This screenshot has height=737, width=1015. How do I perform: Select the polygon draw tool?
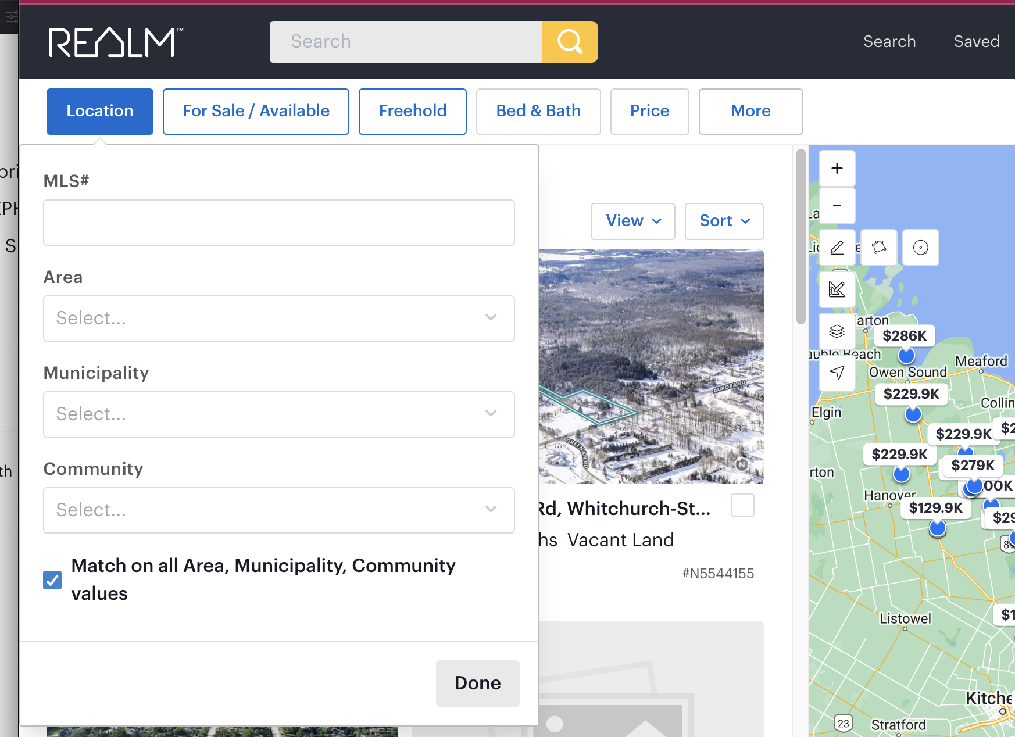[878, 248]
